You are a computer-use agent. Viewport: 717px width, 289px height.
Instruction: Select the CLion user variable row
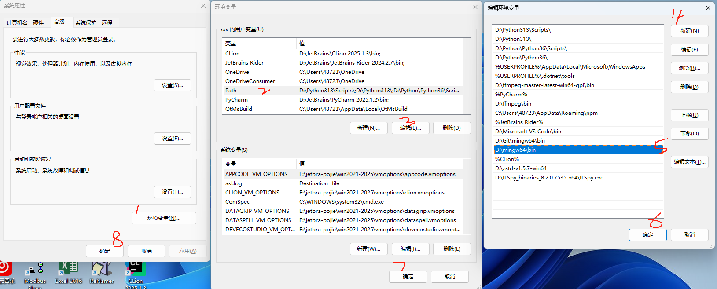[x=343, y=54]
